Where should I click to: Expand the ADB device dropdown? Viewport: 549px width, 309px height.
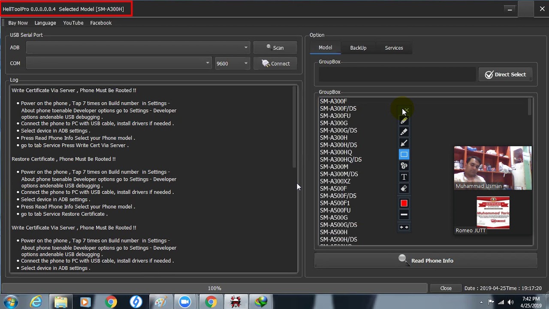click(246, 48)
